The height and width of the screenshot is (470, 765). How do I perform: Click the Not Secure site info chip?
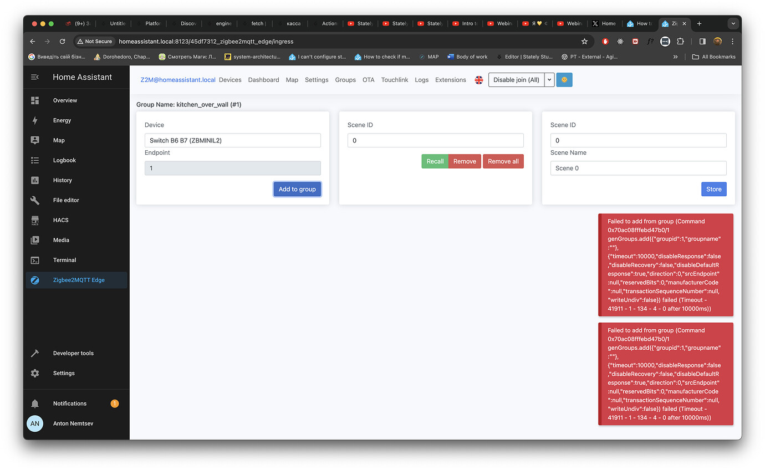[x=95, y=41]
